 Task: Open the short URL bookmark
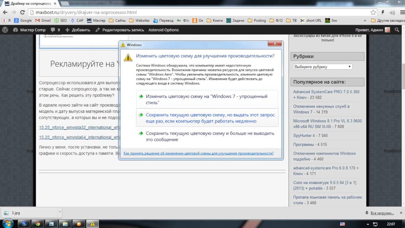311,20
